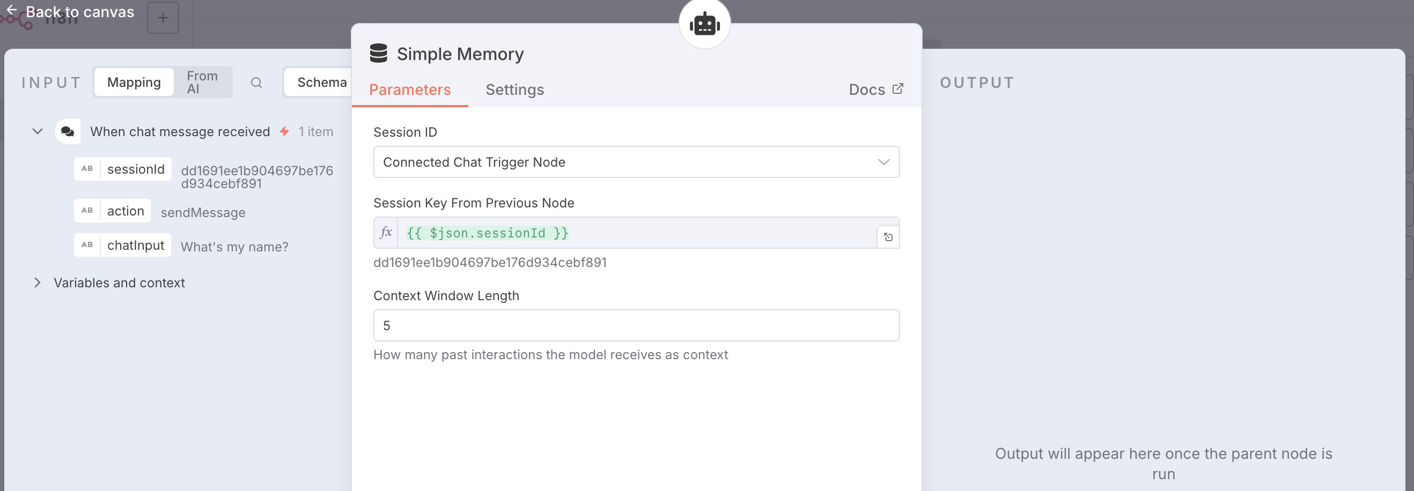Switch input to From AI mode
The image size is (1414, 491).
[x=202, y=83]
